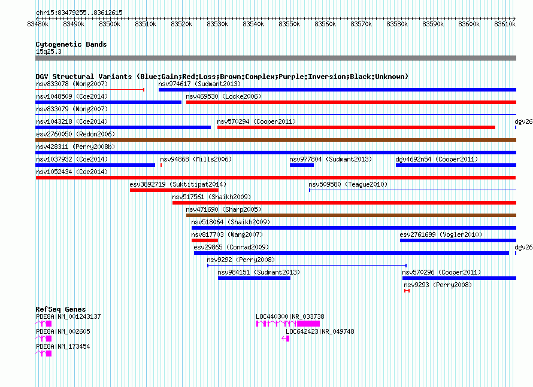Open nsv9293 (Perry2008) variant label
The image size is (533, 387).
[x=438, y=285]
